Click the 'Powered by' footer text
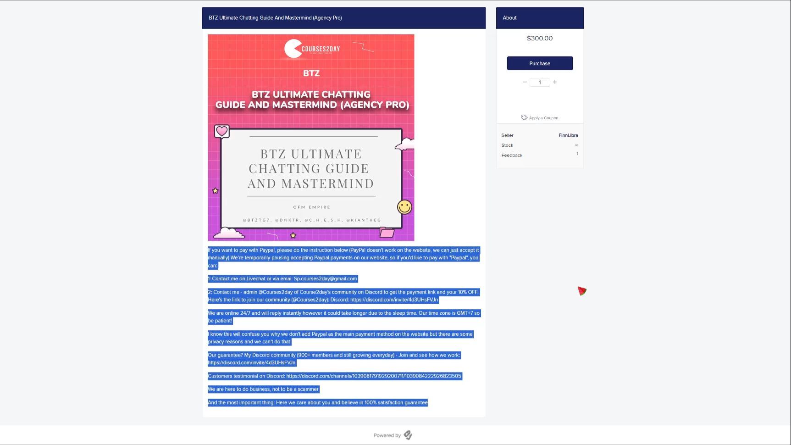 coord(387,435)
